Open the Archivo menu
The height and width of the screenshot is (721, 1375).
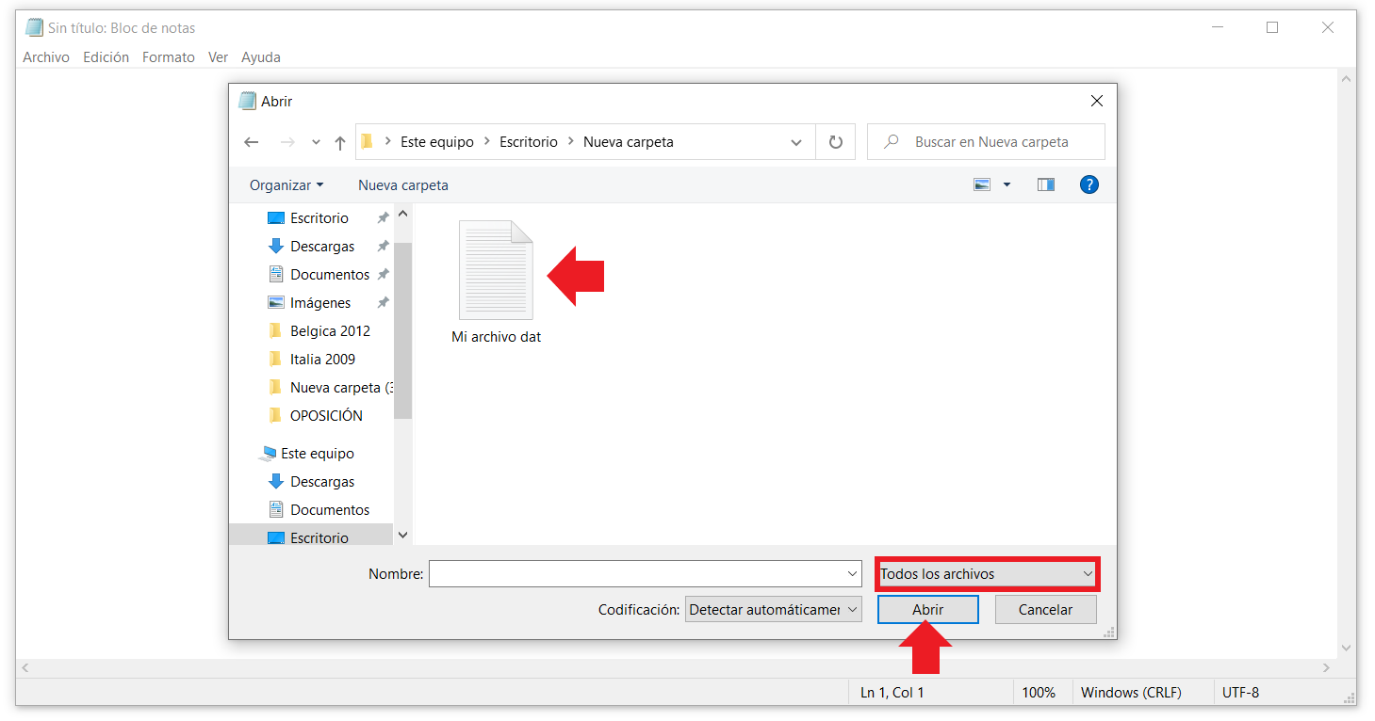[x=45, y=56]
